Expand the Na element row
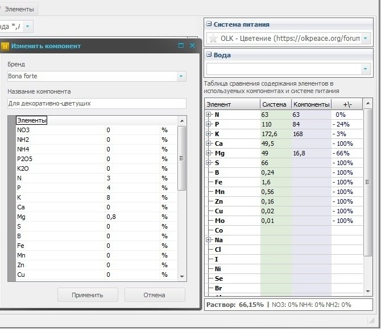Screen dimensions: 381x329 coord(209,240)
